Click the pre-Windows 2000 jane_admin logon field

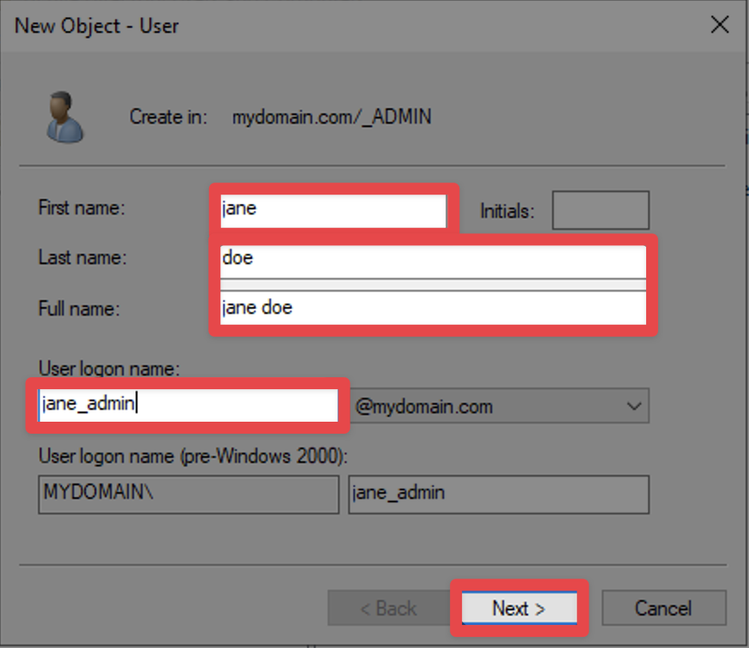point(498,495)
